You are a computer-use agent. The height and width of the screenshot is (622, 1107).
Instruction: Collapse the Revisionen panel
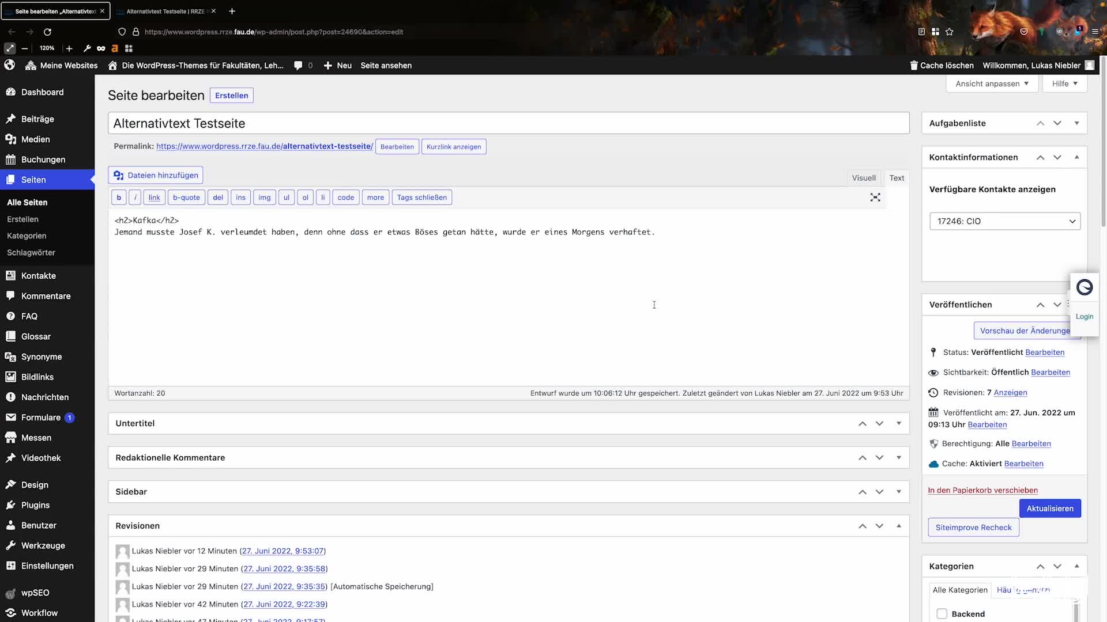[x=898, y=525]
